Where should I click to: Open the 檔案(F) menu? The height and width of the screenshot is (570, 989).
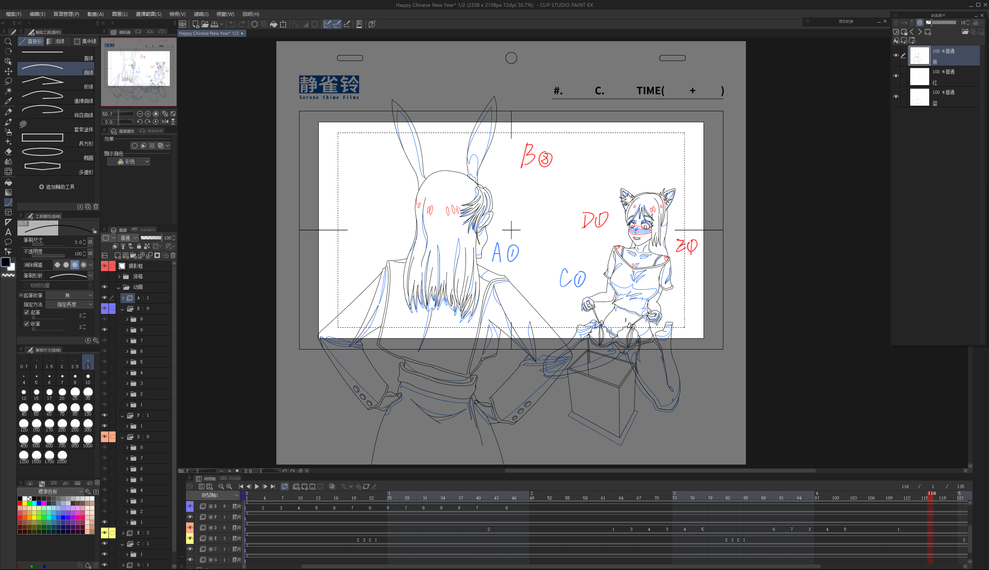[13, 14]
